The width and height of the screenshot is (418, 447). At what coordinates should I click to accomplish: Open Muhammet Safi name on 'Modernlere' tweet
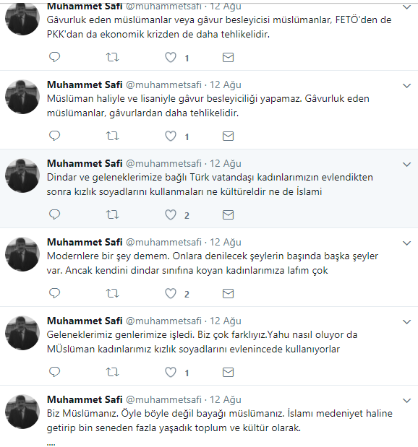pos(85,242)
